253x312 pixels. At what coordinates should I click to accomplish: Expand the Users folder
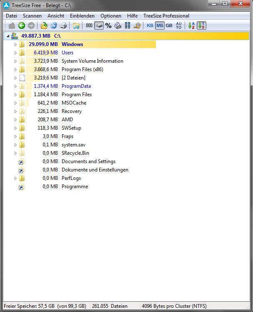(x=15, y=53)
